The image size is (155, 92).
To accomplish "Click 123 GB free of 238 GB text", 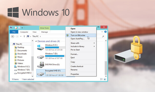I will tap(54, 50).
